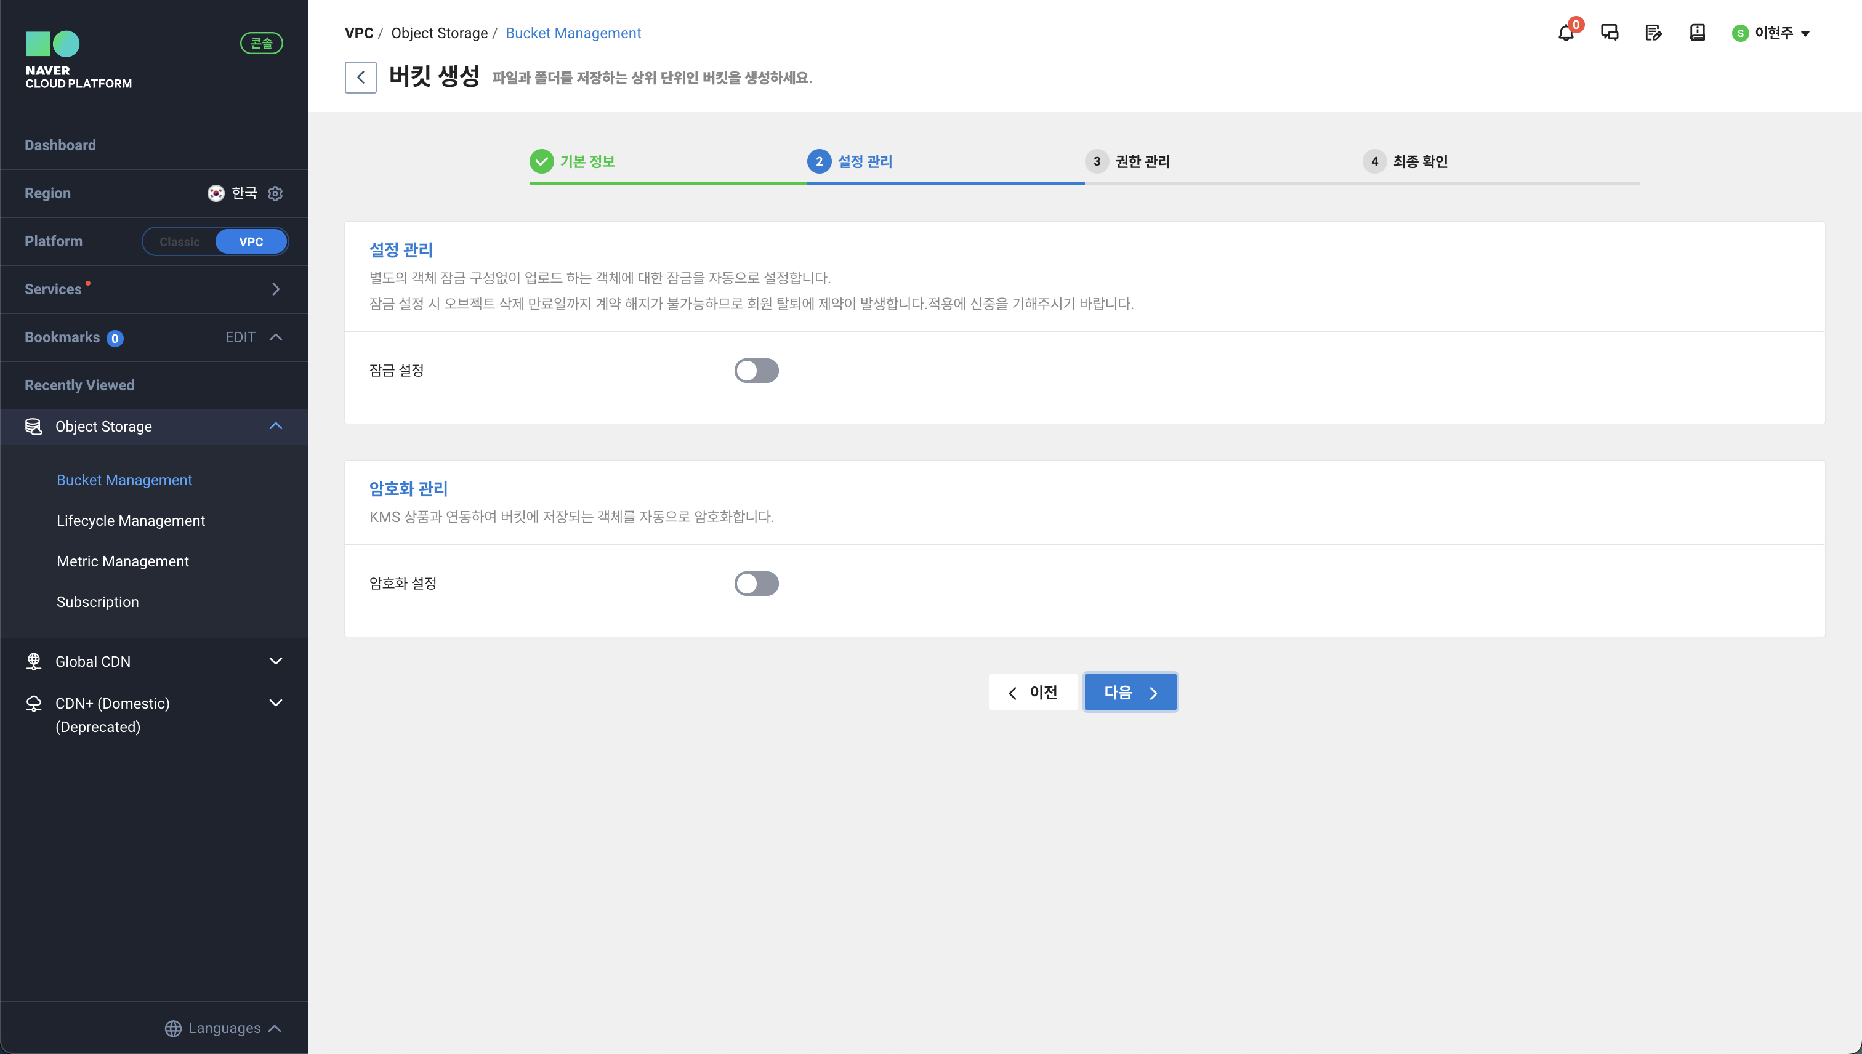Screen dimensions: 1862x1054
Task: Open the 이현주 account dropdown
Action: 1771,33
